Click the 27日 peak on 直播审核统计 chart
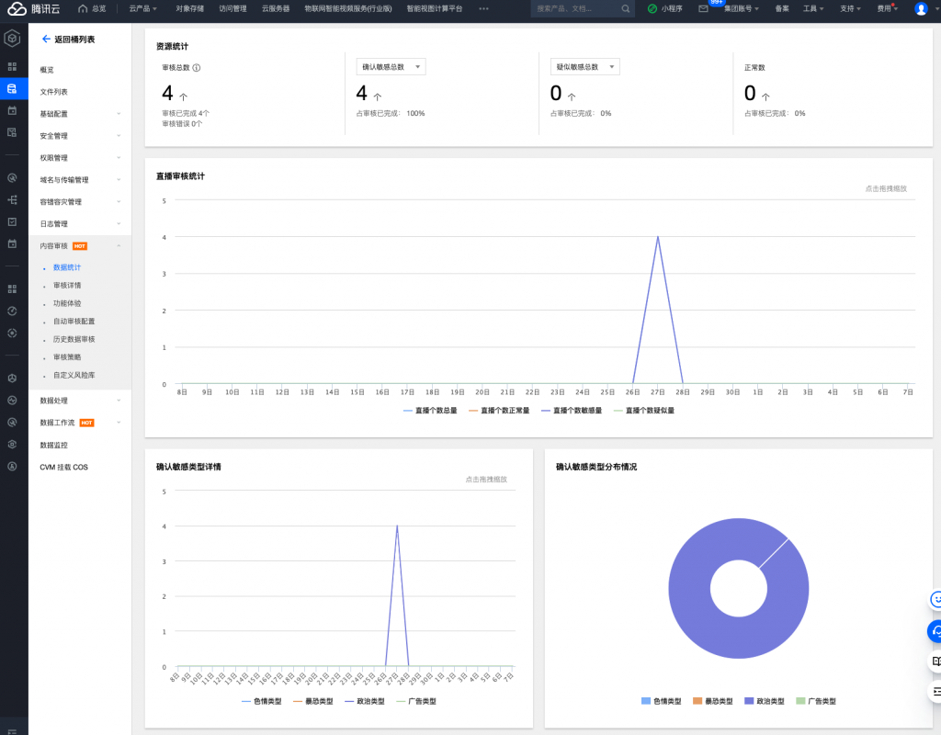The height and width of the screenshot is (735, 941). (x=658, y=237)
